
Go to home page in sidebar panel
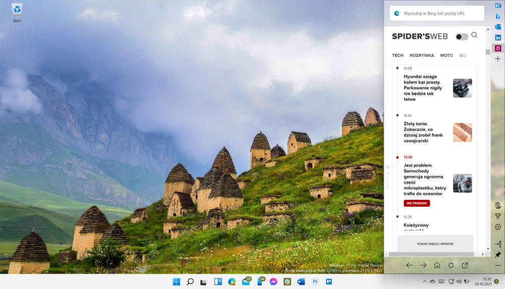pos(437,265)
